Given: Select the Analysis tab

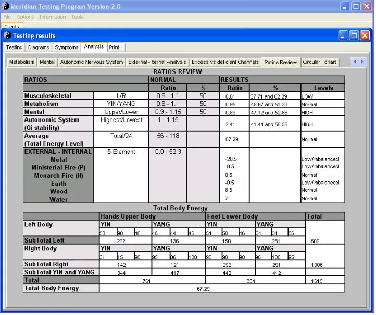Looking at the screenshot, I should [x=94, y=46].
